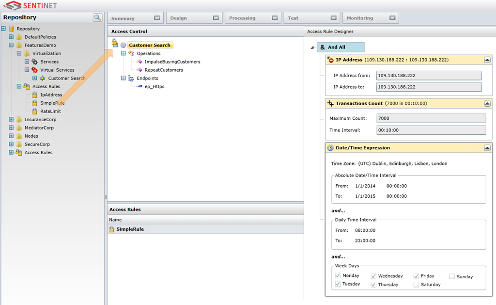Click the Services gear icon in tree

click(34, 62)
